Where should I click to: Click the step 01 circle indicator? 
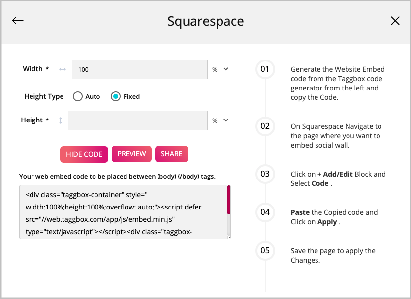(x=265, y=69)
